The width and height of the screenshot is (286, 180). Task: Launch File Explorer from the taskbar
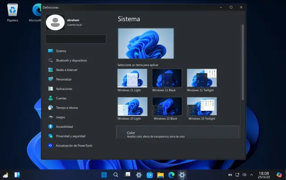[160, 175]
